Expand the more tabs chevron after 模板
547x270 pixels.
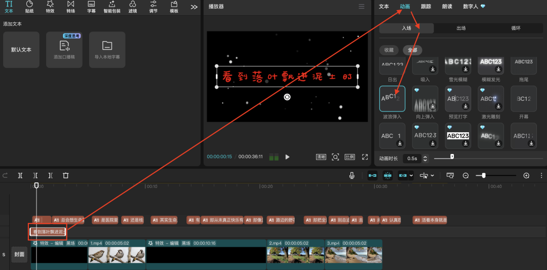click(194, 7)
